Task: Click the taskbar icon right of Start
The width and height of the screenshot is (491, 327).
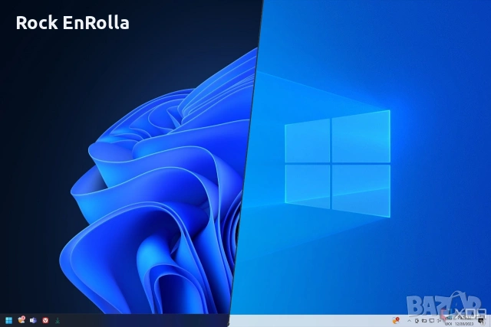Action: click(x=21, y=319)
